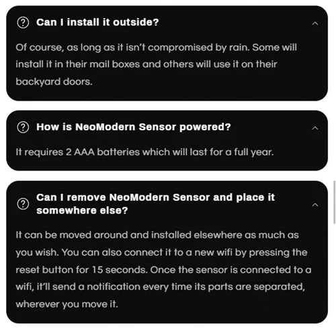Select the 'How is NeoModern Sensor powered?' heading

pos(134,127)
